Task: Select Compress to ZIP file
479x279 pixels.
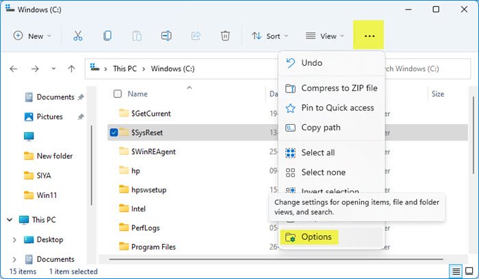Action: coord(339,88)
